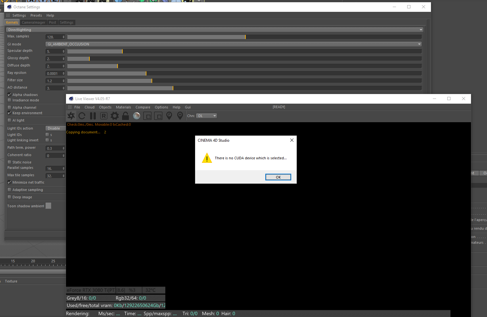Screen dimensions: 487x317
Task: Click the AO distance slider
Action: click(x=244, y=88)
